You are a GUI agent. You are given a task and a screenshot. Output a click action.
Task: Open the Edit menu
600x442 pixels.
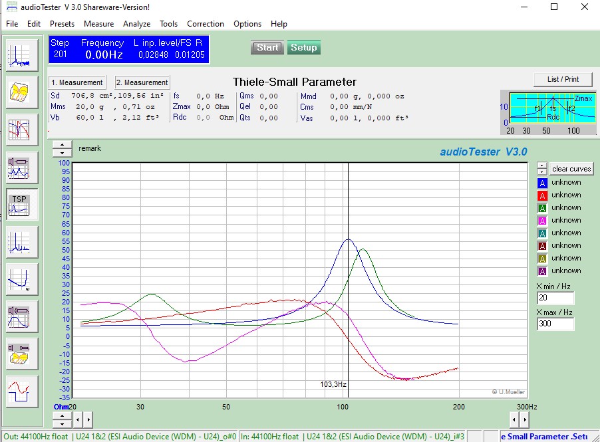tap(34, 24)
